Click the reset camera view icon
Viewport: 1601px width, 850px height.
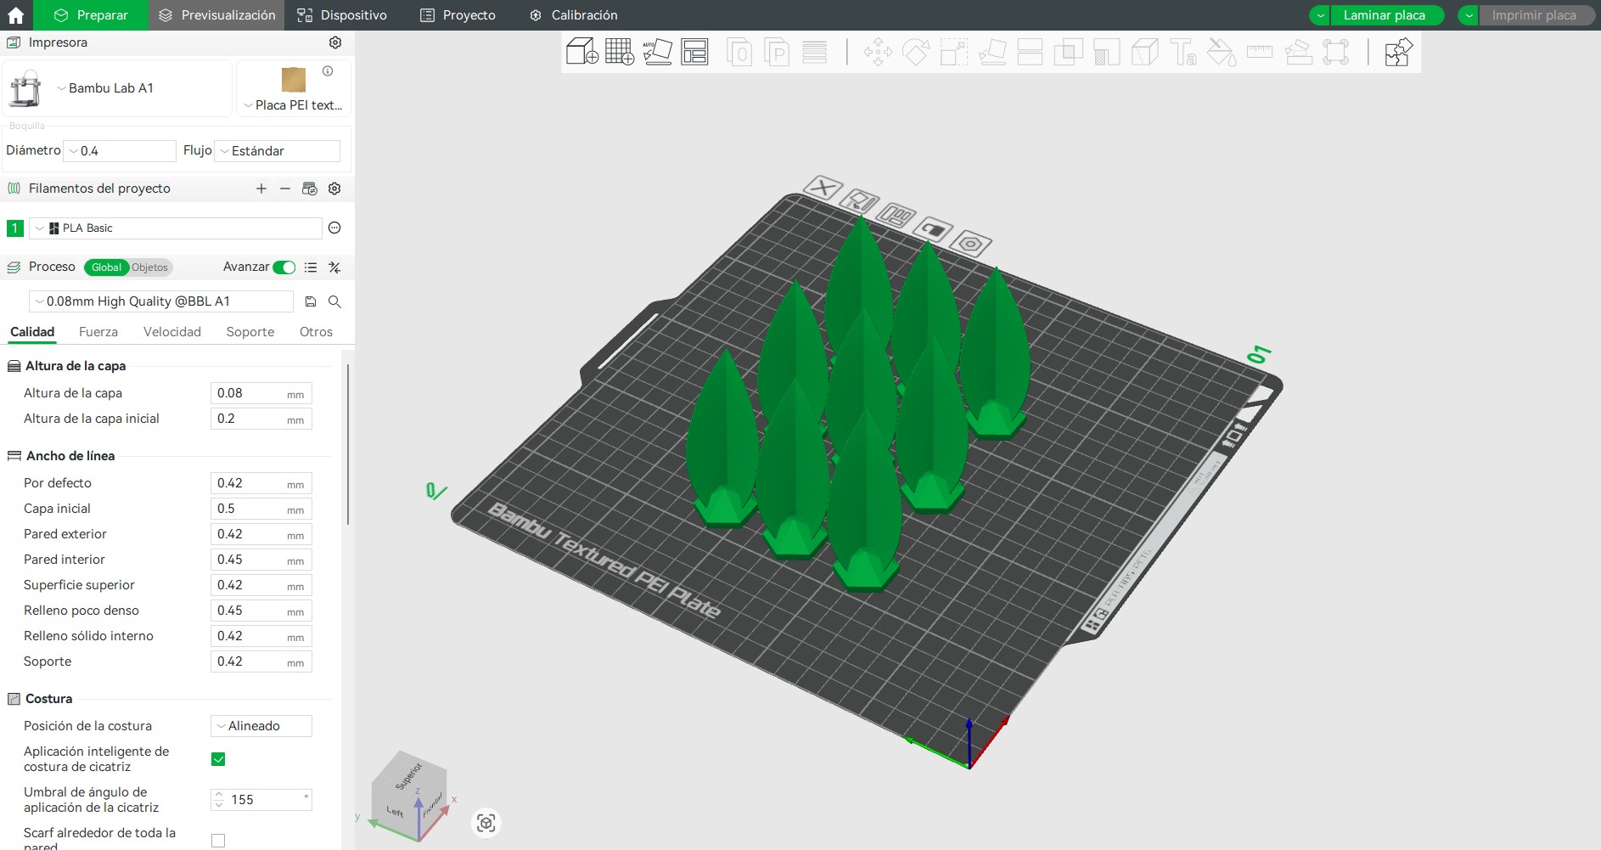tap(486, 823)
